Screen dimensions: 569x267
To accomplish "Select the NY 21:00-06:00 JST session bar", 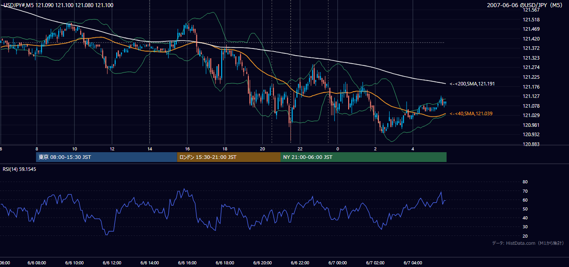I will click(x=363, y=157).
